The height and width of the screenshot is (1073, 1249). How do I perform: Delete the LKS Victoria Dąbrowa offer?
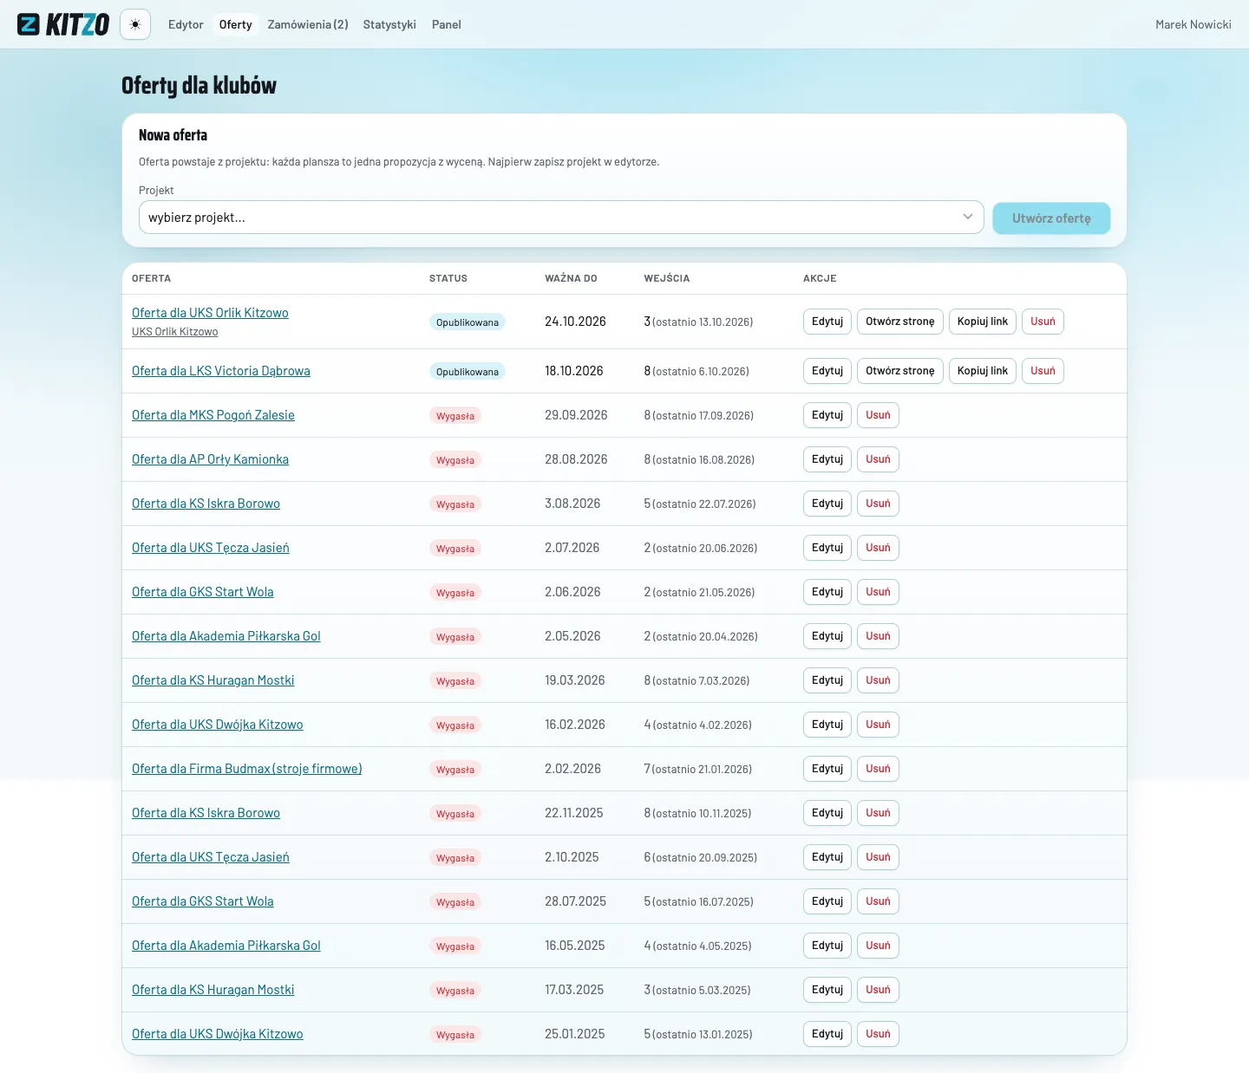tap(1043, 371)
